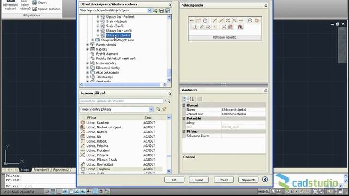Viewport: 349px width, 196px height.
Task: Switch to the Rozvržení1 layout tab
Action: coord(41,170)
